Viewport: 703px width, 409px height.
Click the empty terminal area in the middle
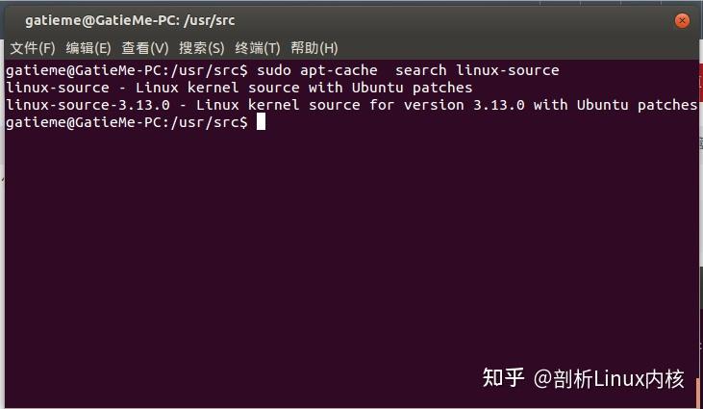pyautogui.click(x=352, y=246)
